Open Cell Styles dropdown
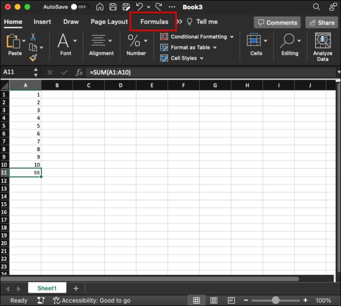This screenshot has width=341, height=306. pos(182,58)
